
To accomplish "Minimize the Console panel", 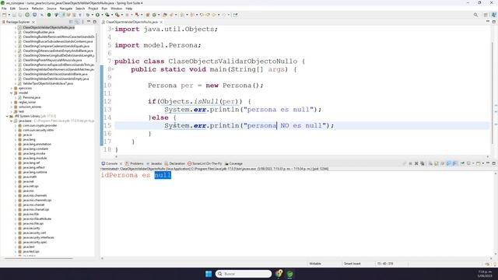I will tap(488, 163).
